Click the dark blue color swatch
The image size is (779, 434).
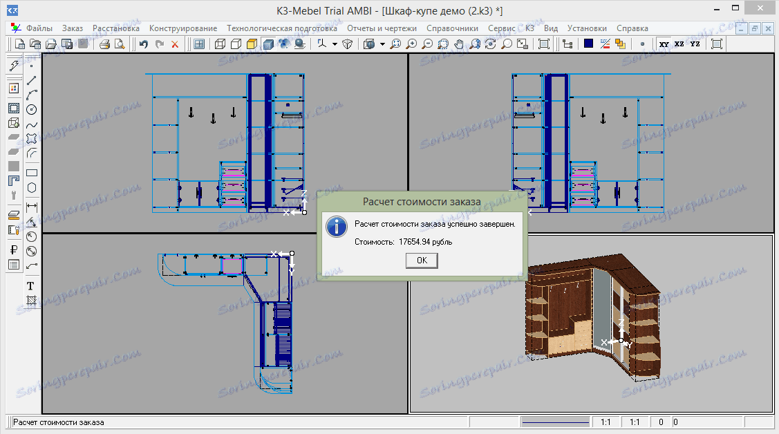(588, 44)
